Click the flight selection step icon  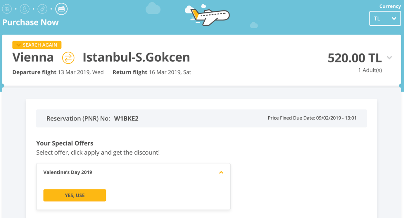click(7, 9)
